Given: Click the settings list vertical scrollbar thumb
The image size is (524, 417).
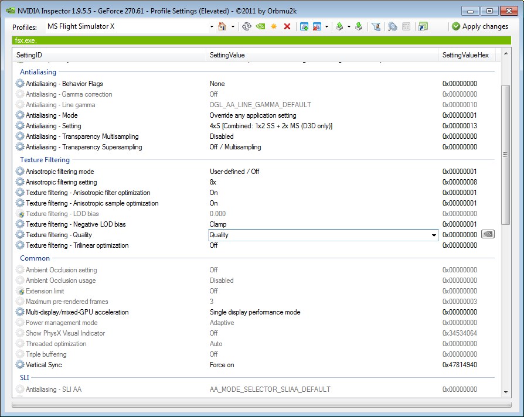Looking at the screenshot, I should pyautogui.click(x=506, y=155).
